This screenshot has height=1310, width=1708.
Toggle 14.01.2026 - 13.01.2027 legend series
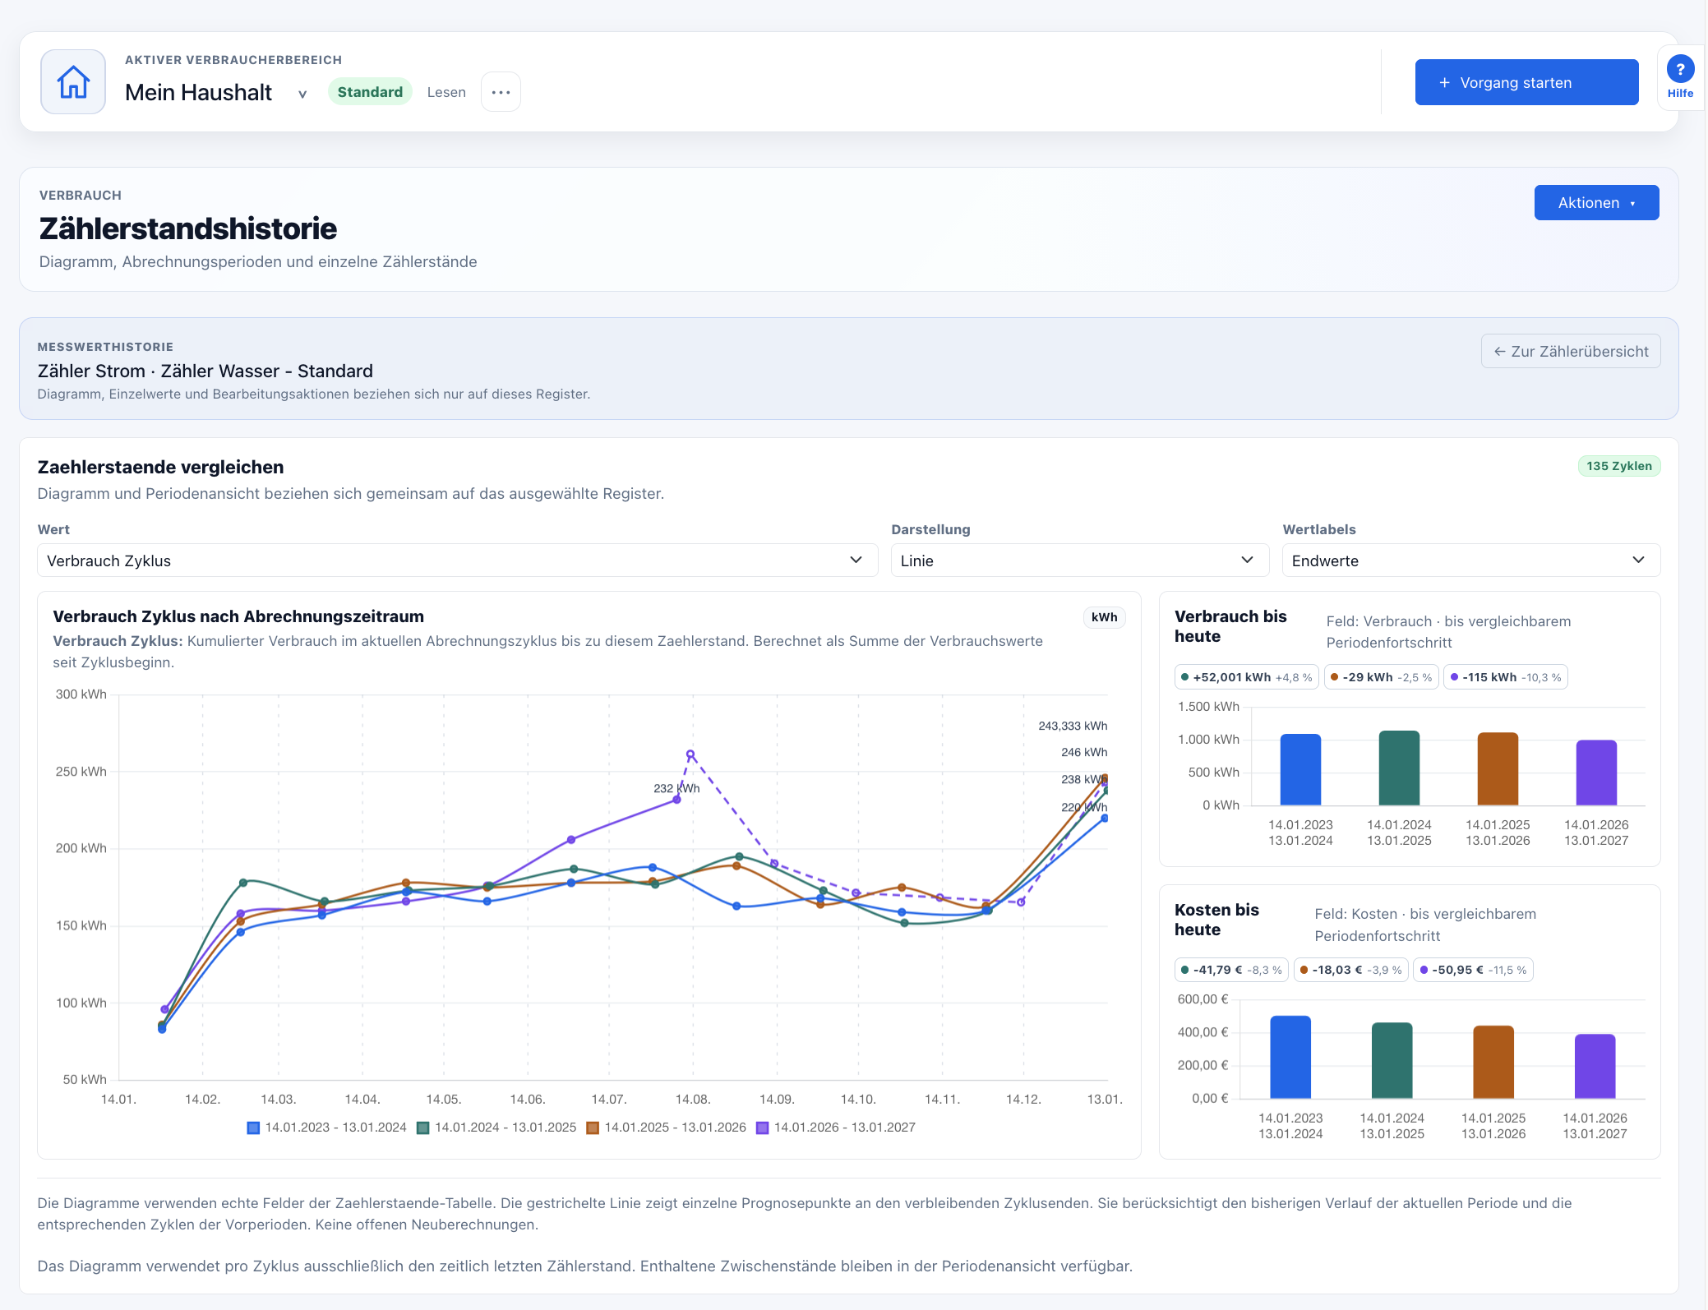[836, 1128]
